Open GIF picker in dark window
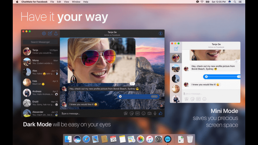Image resolution: width=258 pixels, height=145 pixels. [137, 113]
